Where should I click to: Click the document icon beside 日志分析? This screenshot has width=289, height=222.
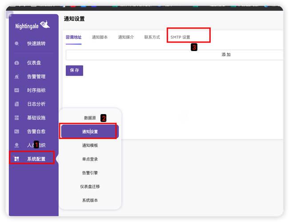pyautogui.click(x=16, y=104)
